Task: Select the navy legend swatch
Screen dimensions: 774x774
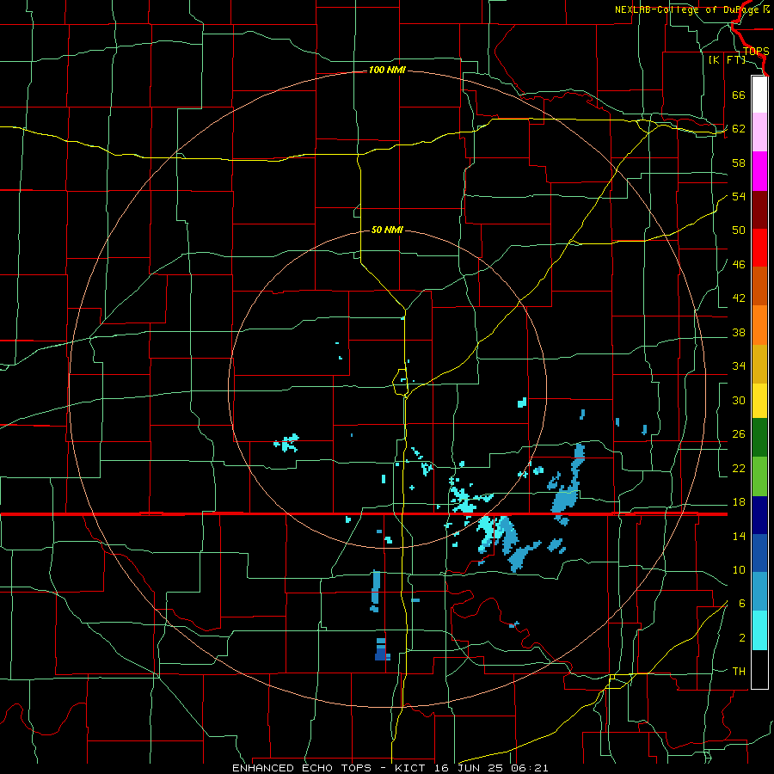Action: (x=759, y=515)
